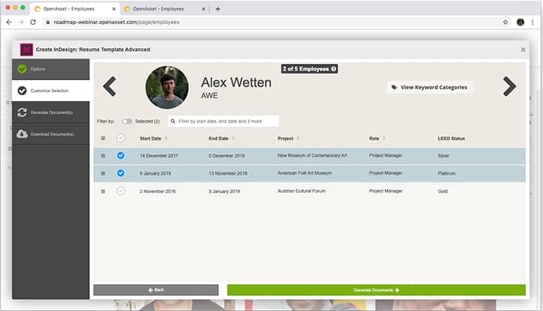Sort by Start Date column arrow

pos(166,139)
